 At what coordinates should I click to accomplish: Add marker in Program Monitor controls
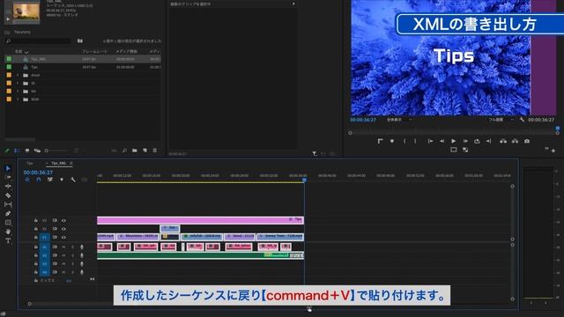coord(392,141)
